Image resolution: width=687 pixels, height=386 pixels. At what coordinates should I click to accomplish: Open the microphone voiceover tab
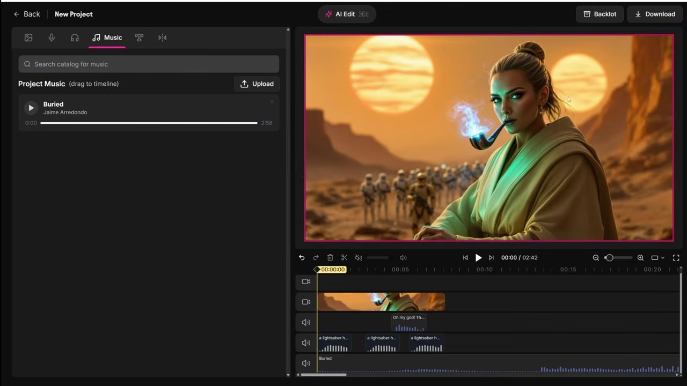[x=52, y=38]
